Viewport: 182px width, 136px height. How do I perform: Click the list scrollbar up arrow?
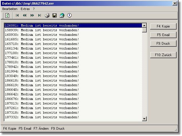pos(144,25)
